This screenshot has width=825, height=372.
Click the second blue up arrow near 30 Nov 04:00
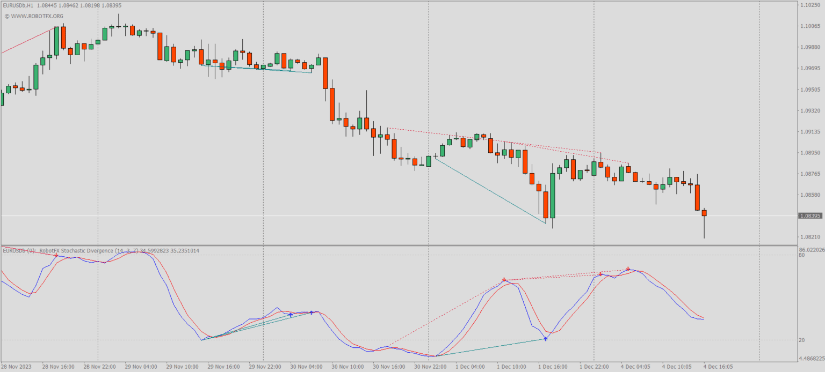(312, 311)
